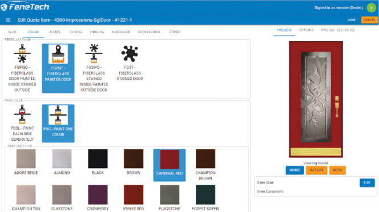Open the Hinging tab
379x212 pixels.
pyautogui.click(x=97, y=32)
